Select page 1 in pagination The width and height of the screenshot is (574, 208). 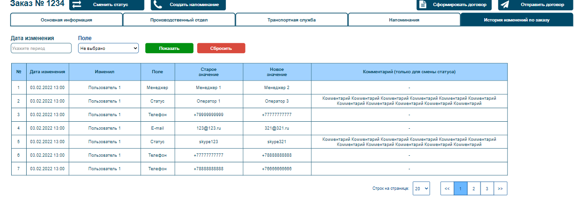tap(460, 188)
